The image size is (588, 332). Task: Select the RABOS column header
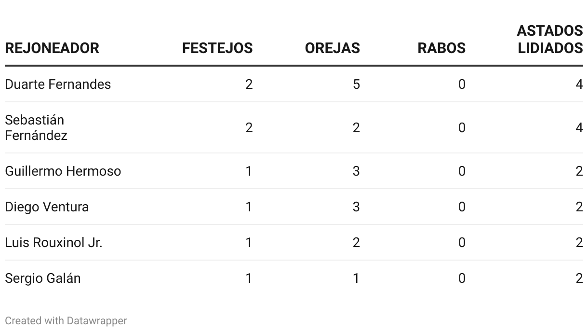pyautogui.click(x=441, y=48)
